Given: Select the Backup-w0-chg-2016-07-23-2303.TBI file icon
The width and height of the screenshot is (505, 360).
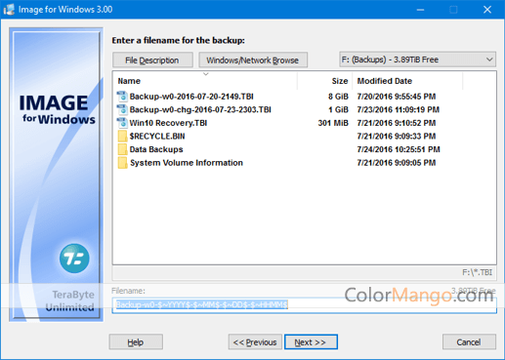Looking at the screenshot, I should click(122, 109).
